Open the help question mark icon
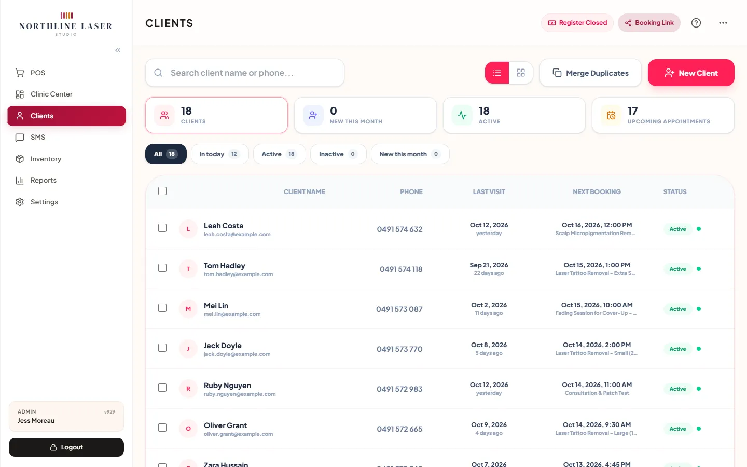Screen dimensions: 747x467 (696, 23)
